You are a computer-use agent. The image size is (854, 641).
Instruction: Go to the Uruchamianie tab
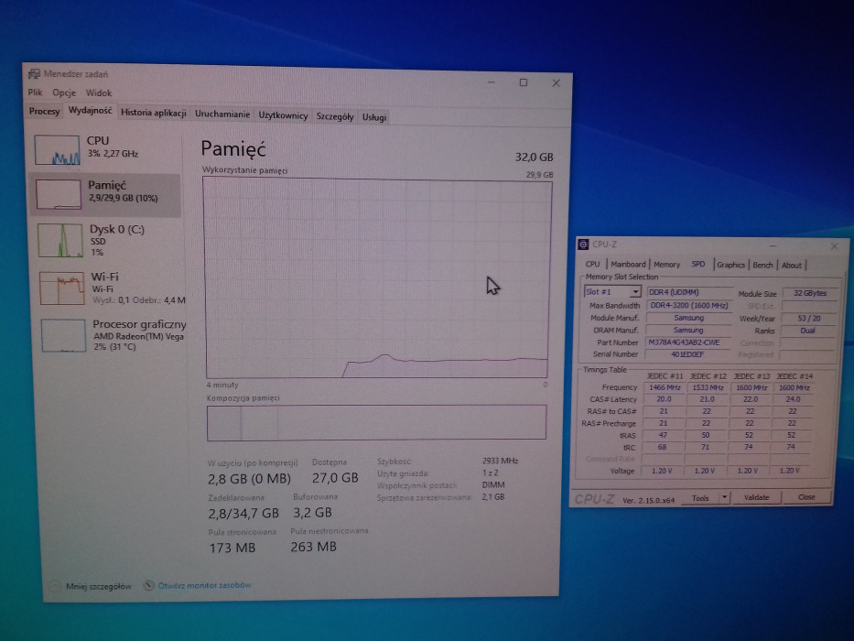[x=222, y=114]
